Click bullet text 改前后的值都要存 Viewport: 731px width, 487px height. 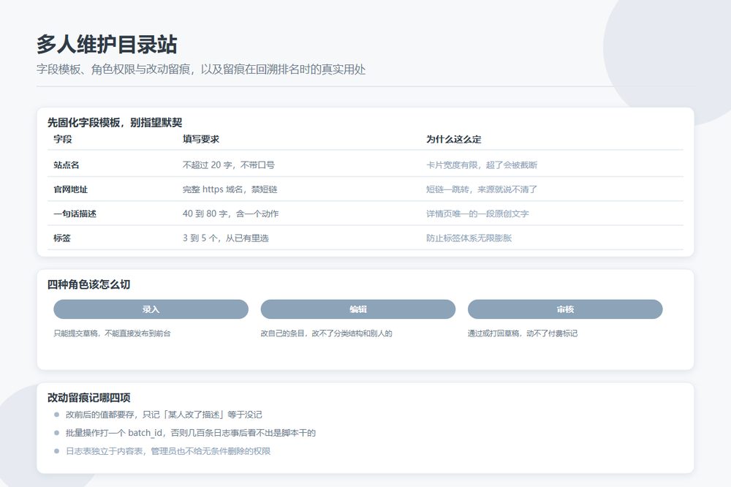click(x=164, y=415)
